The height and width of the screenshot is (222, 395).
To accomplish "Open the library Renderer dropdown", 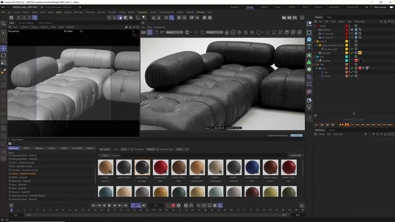I will [152, 149].
